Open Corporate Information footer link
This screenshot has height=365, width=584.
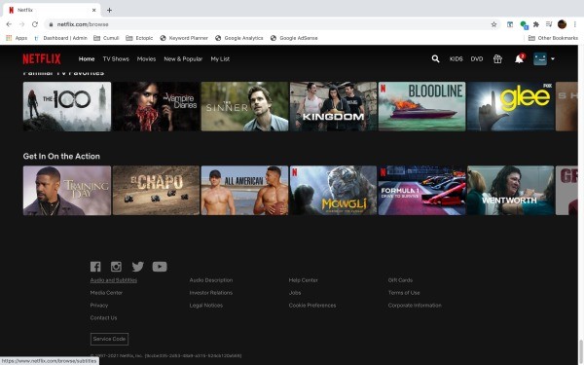tap(415, 306)
